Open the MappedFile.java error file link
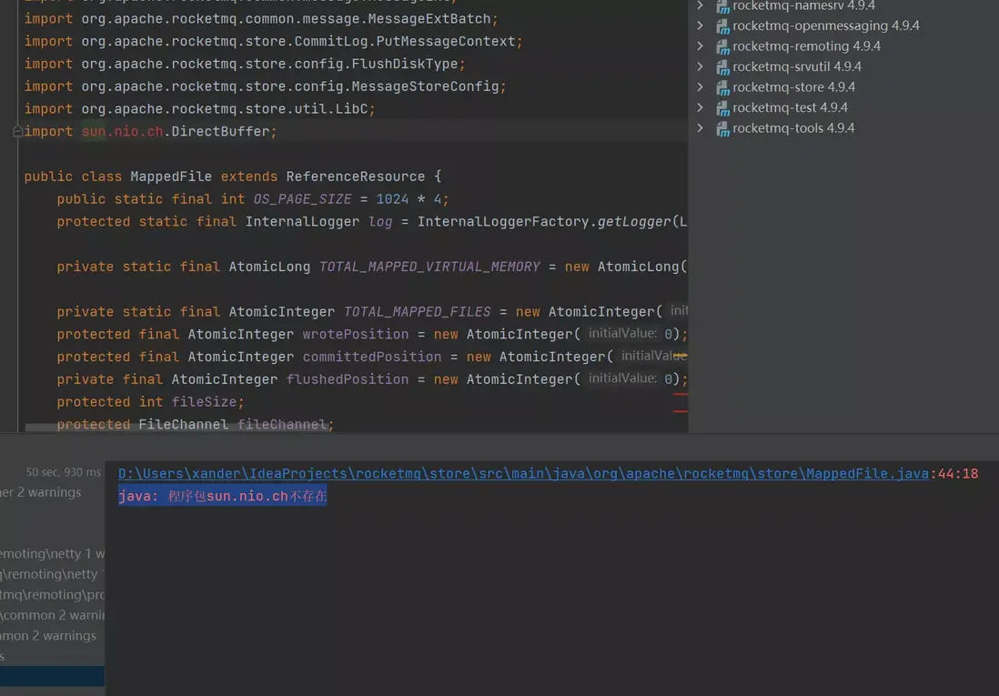Viewport: 999px width, 696px height. [523, 474]
